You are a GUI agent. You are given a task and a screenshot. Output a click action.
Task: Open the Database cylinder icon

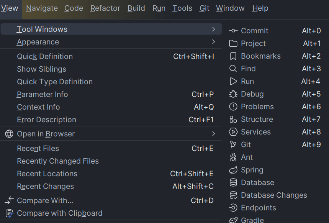233,182
